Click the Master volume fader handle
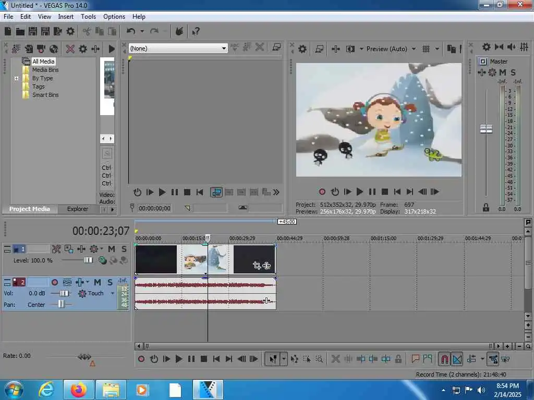This screenshot has width=534, height=400. [x=487, y=129]
